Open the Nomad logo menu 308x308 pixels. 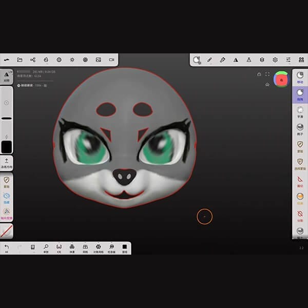tap(7, 60)
